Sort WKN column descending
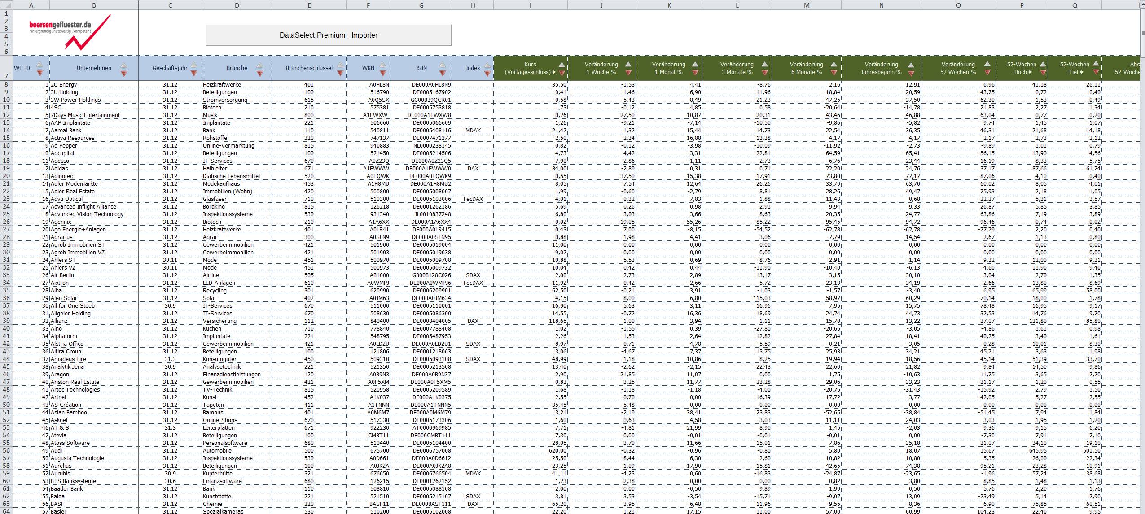This screenshot has height=514, width=1145. (383, 73)
